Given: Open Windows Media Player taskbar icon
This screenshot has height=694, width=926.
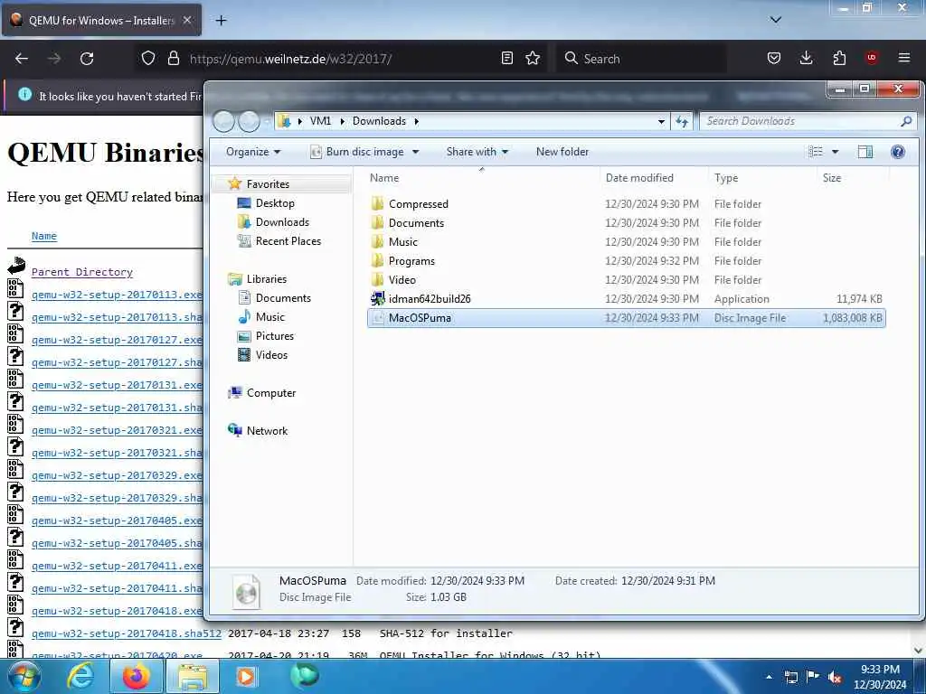Looking at the screenshot, I should point(246,676).
